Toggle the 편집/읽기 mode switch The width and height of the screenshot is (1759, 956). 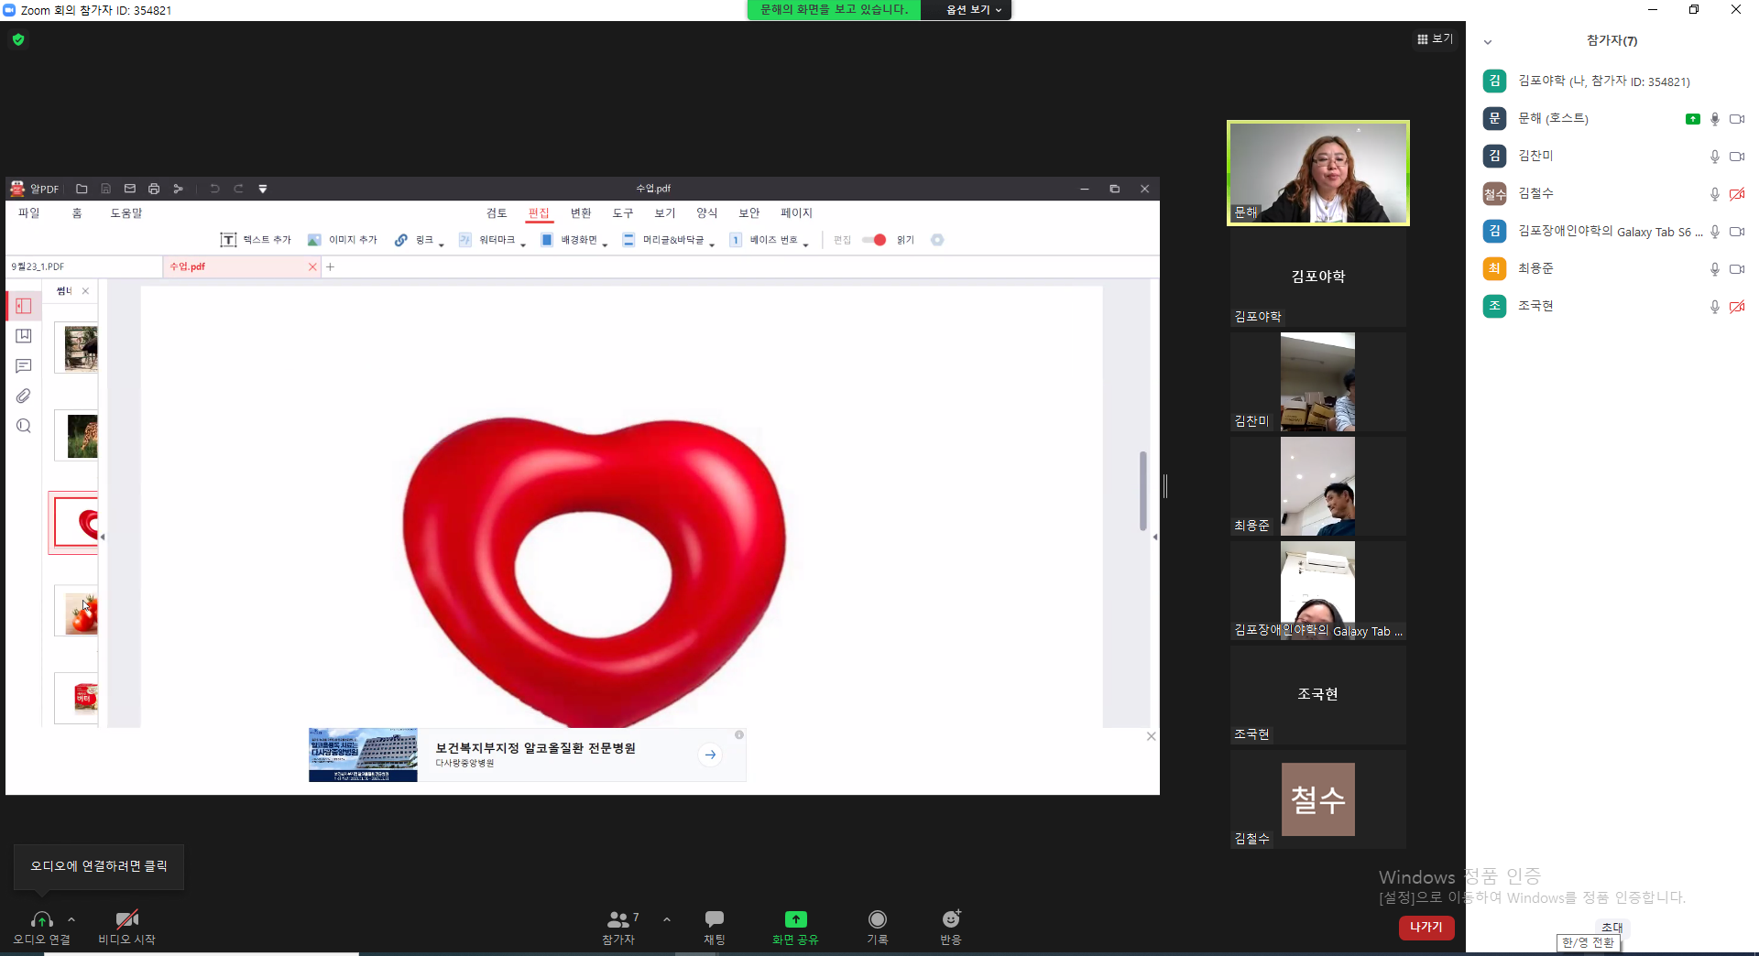[x=874, y=240]
